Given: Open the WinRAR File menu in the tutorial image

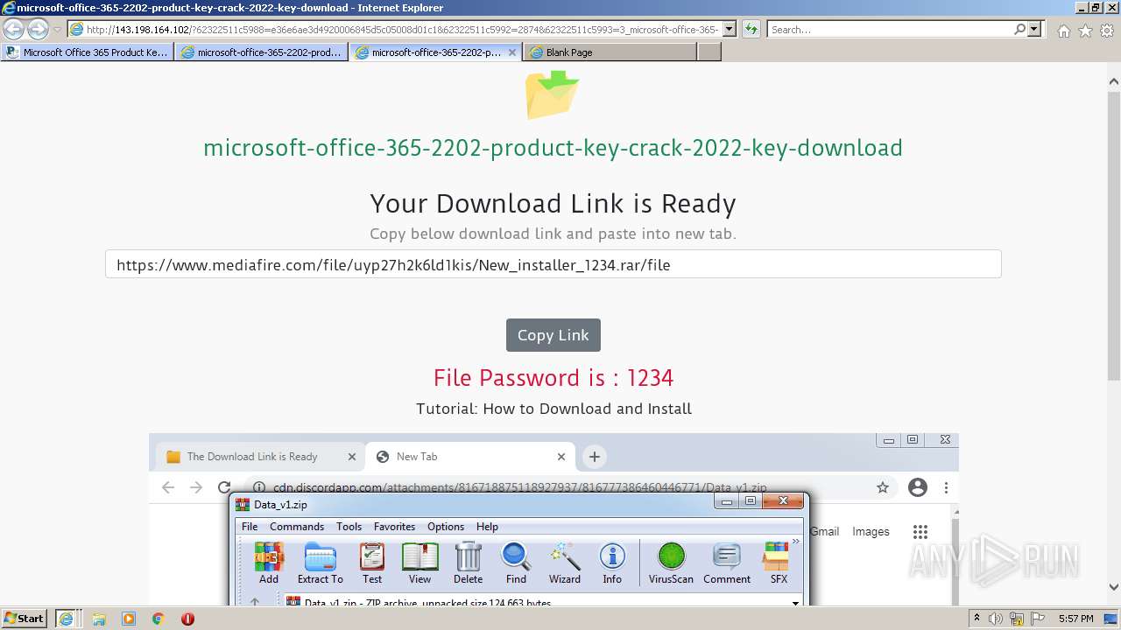Looking at the screenshot, I should (250, 527).
